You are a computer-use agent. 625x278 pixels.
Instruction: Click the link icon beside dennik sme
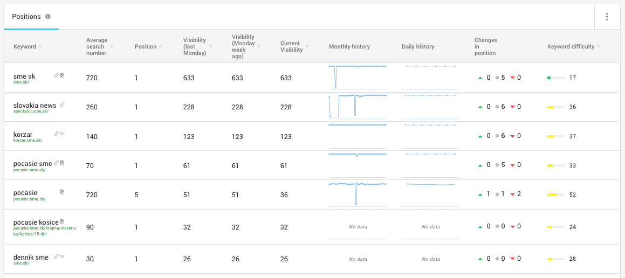click(x=57, y=256)
